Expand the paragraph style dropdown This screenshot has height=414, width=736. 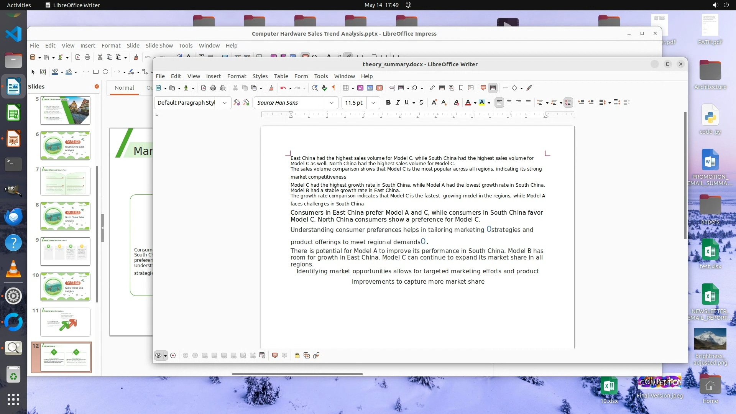[225, 103]
